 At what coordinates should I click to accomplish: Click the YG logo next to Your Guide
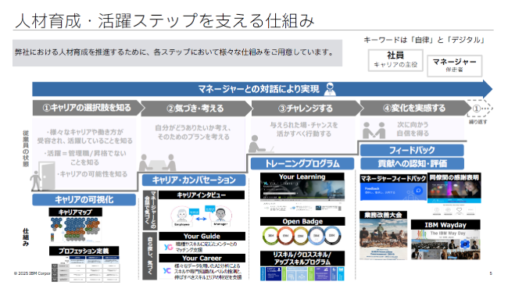tap(168, 247)
